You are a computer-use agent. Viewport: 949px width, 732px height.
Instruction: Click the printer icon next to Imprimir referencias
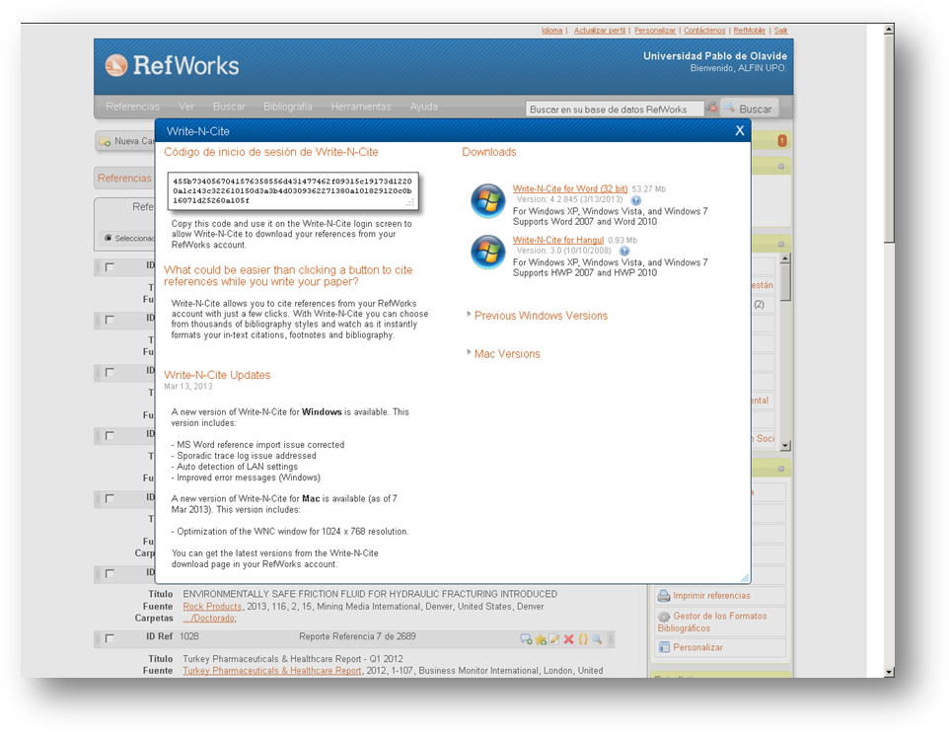tap(664, 596)
